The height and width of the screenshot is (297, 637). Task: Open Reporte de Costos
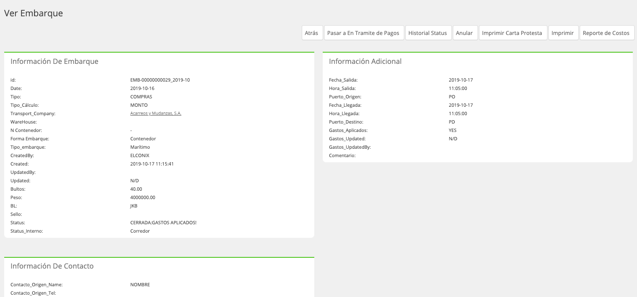(606, 33)
